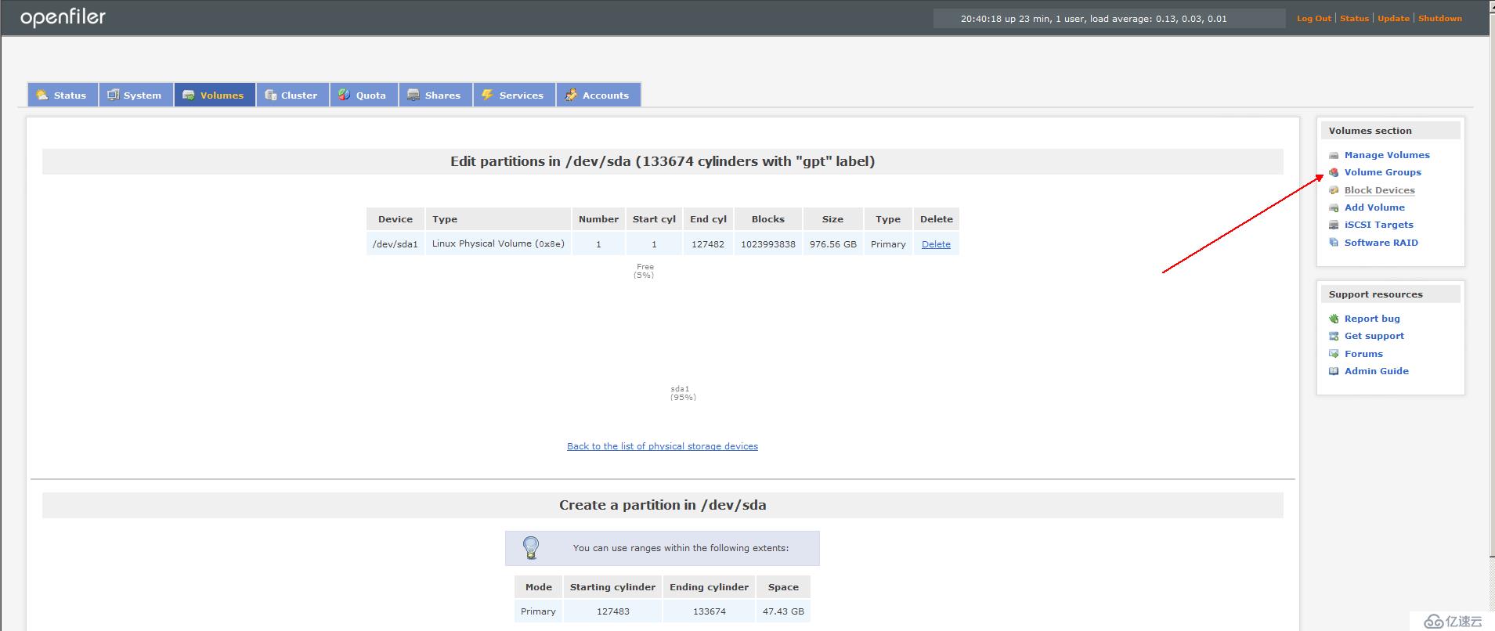The width and height of the screenshot is (1495, 631).
Task: Delete the /dev/sda1 partition
Action: click(x=936, y=244)
